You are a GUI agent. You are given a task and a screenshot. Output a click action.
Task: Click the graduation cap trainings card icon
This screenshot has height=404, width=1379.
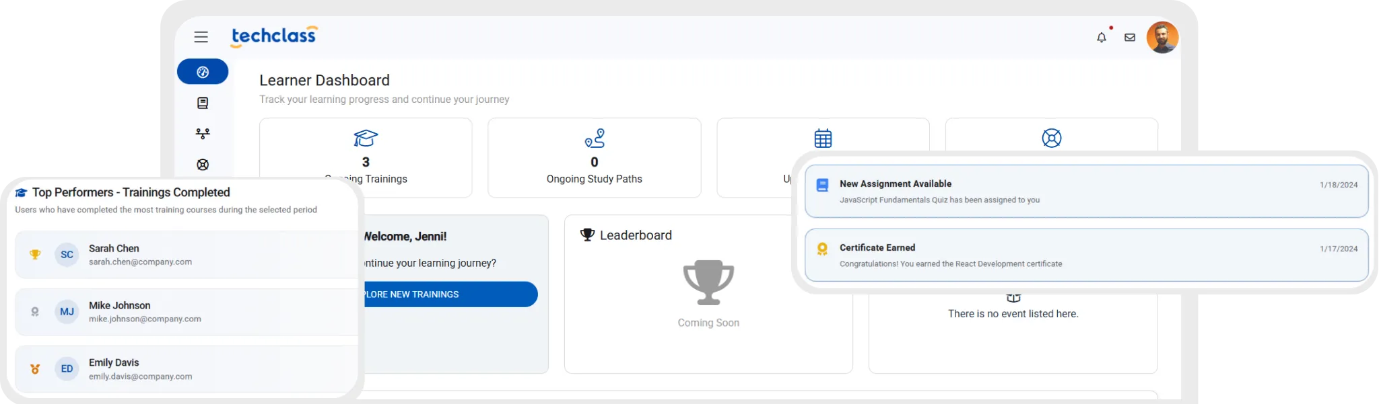(366, 138)
